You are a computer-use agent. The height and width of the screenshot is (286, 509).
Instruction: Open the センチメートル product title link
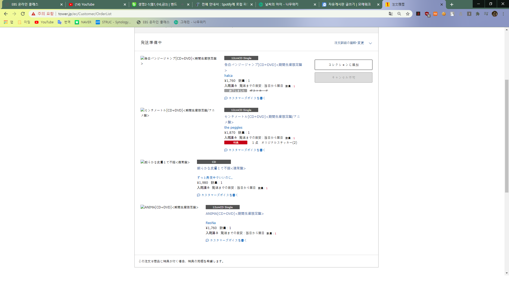[262, 119]
